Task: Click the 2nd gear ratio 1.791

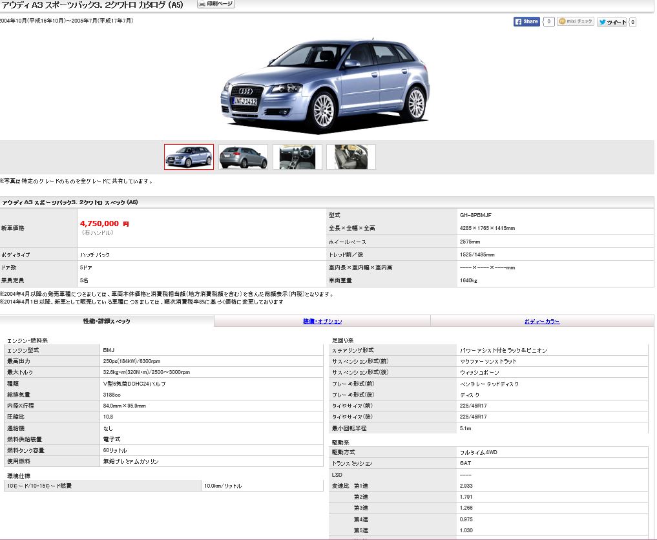Action: 466,497
